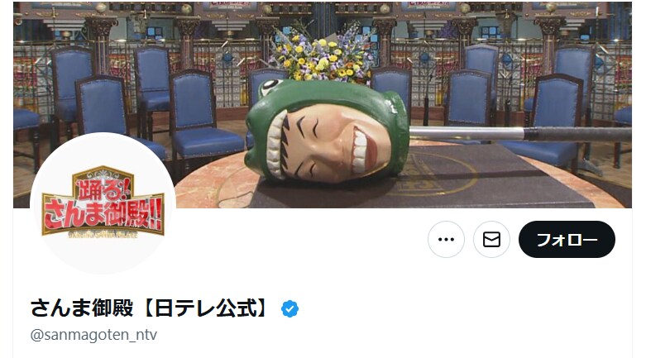Click the blue verified checkmark badge
Viewport: 646px width, 358px height.
point(290,308)
